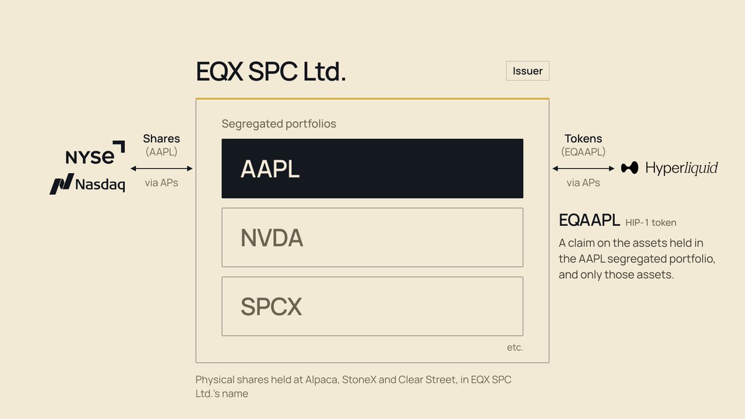This screenshot has width=745, height=419.
Task: Click the via APs label near Nasdaq
Action: coord(161,183)
